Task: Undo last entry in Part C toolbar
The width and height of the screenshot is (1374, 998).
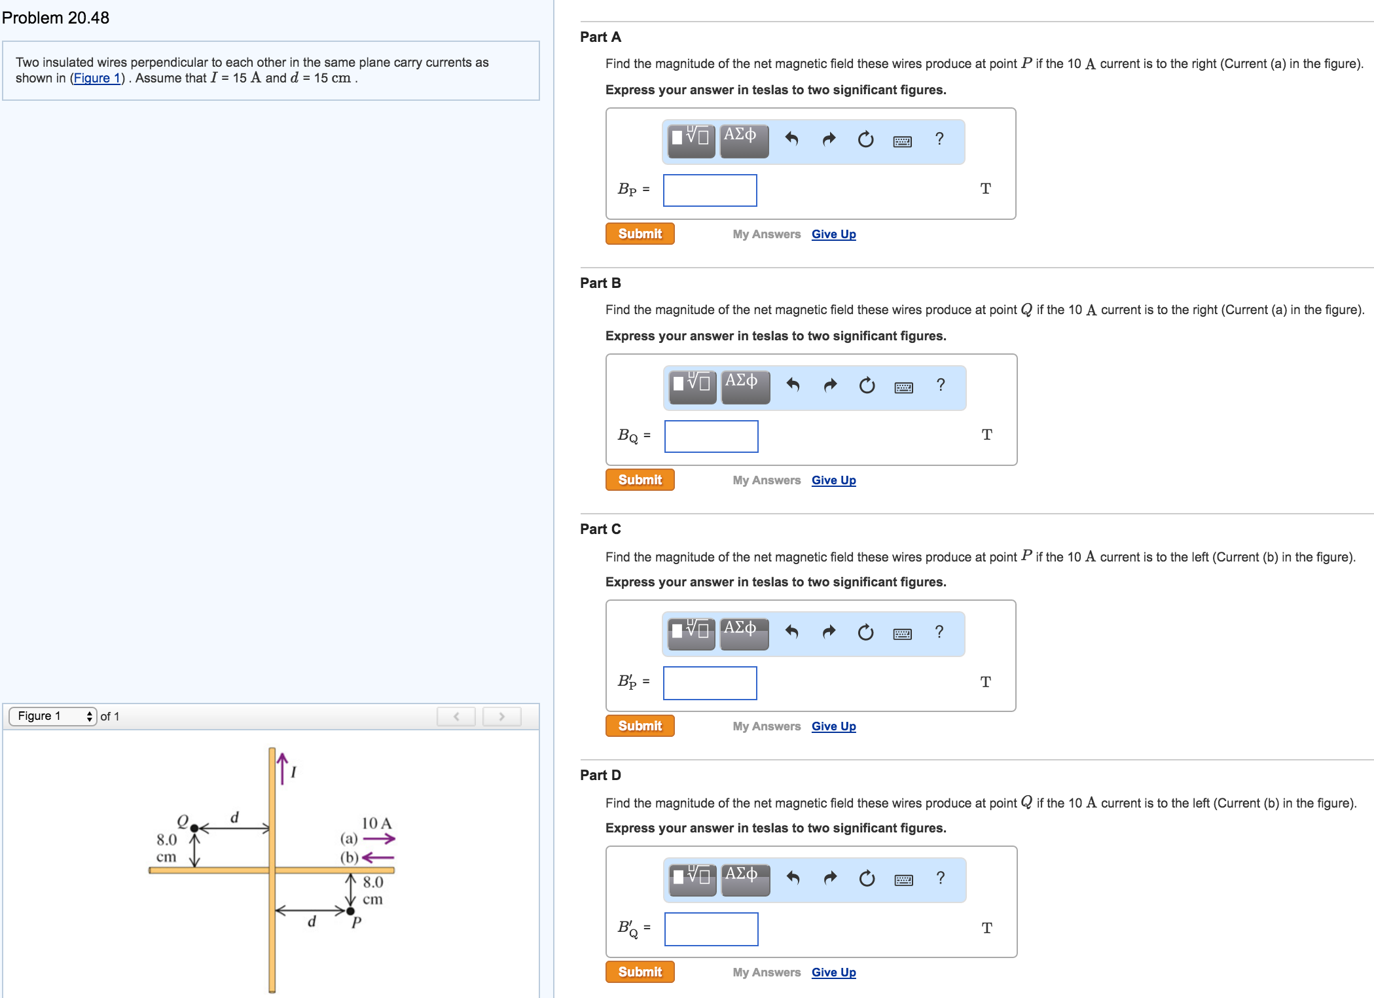Action: (x=791, y=632)
